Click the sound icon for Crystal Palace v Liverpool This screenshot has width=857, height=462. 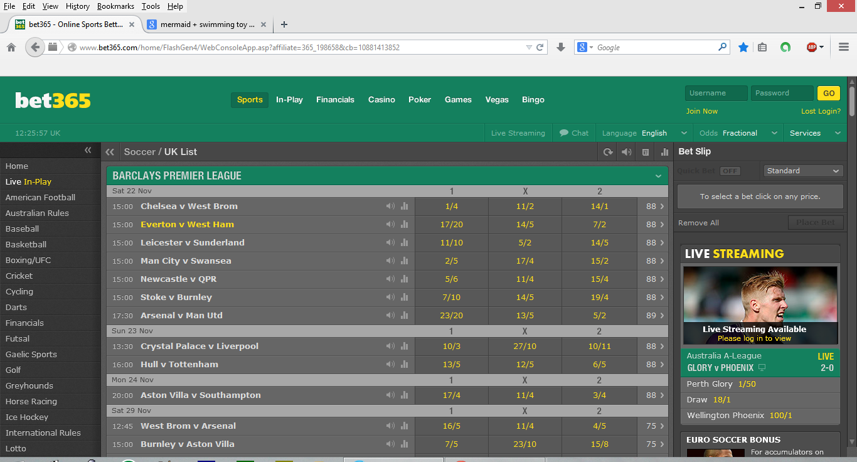(390, 346)
